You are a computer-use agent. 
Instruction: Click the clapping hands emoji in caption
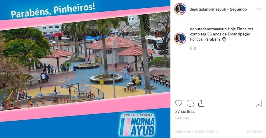pyautogui.click(x=224, y=39)
